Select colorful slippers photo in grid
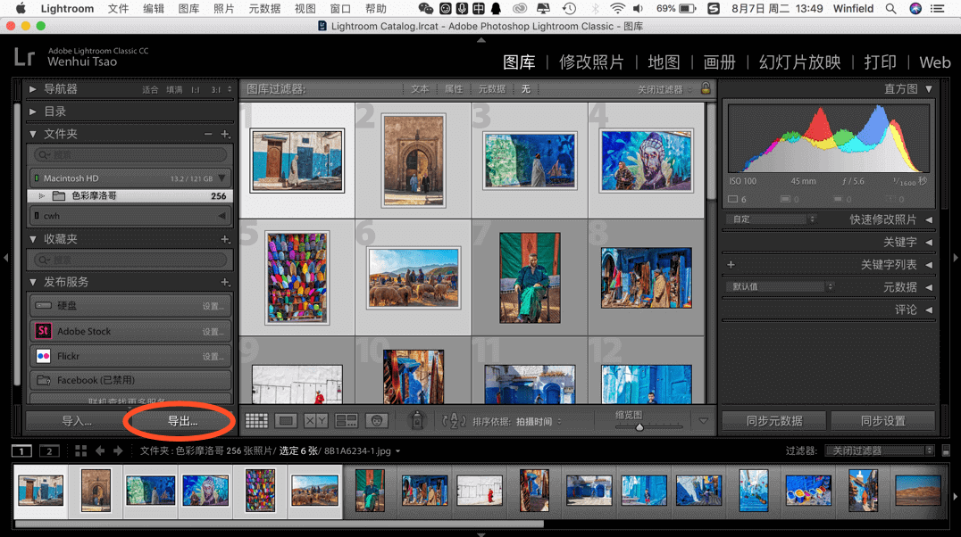Image resolution: width=961 pixels, height=537 pixels. (297, 277)
